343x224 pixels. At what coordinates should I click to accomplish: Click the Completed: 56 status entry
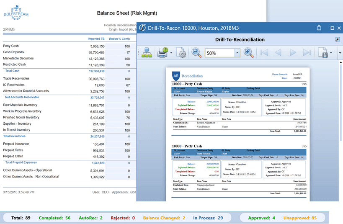coord(55,218)
